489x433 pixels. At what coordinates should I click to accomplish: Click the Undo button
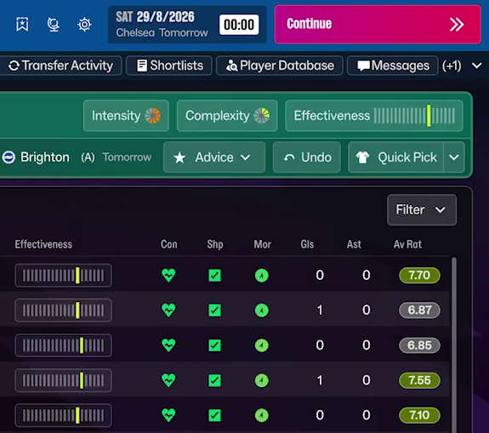[307, 157]
